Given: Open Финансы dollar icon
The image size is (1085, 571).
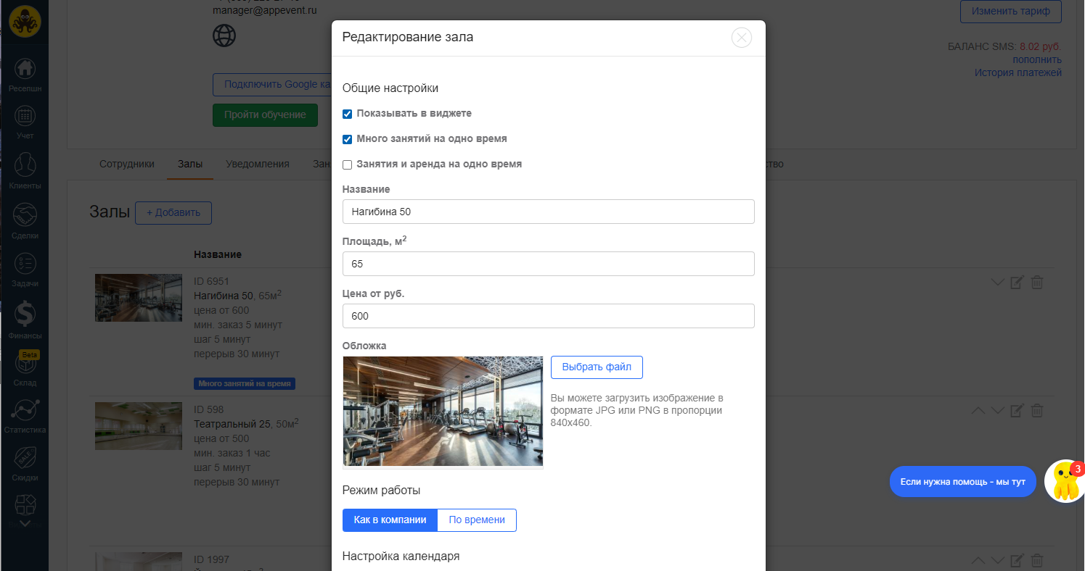Looking at the screenshot, I should coord(25,315).
